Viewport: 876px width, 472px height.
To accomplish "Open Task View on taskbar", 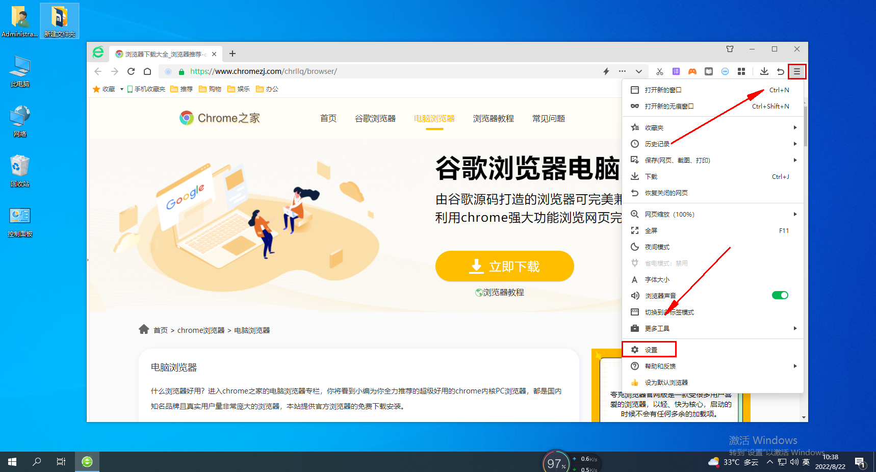I will 61,462.
